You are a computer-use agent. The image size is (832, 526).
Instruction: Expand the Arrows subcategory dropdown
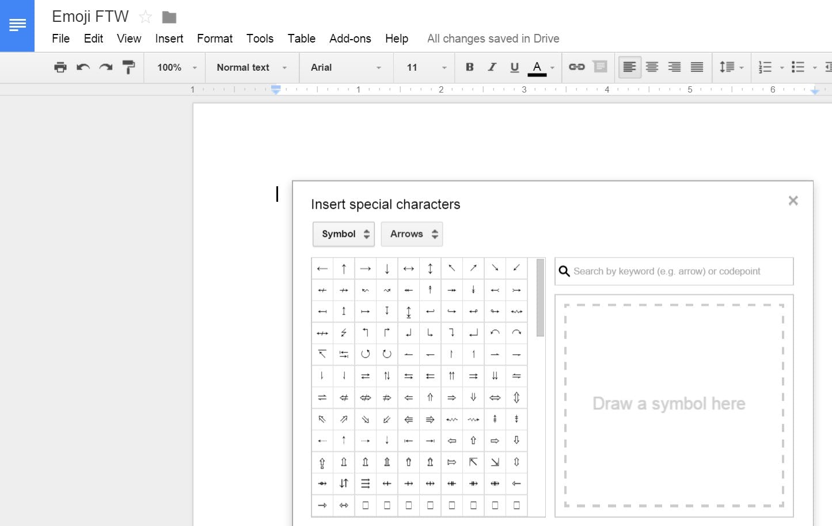tap(412, 234)
